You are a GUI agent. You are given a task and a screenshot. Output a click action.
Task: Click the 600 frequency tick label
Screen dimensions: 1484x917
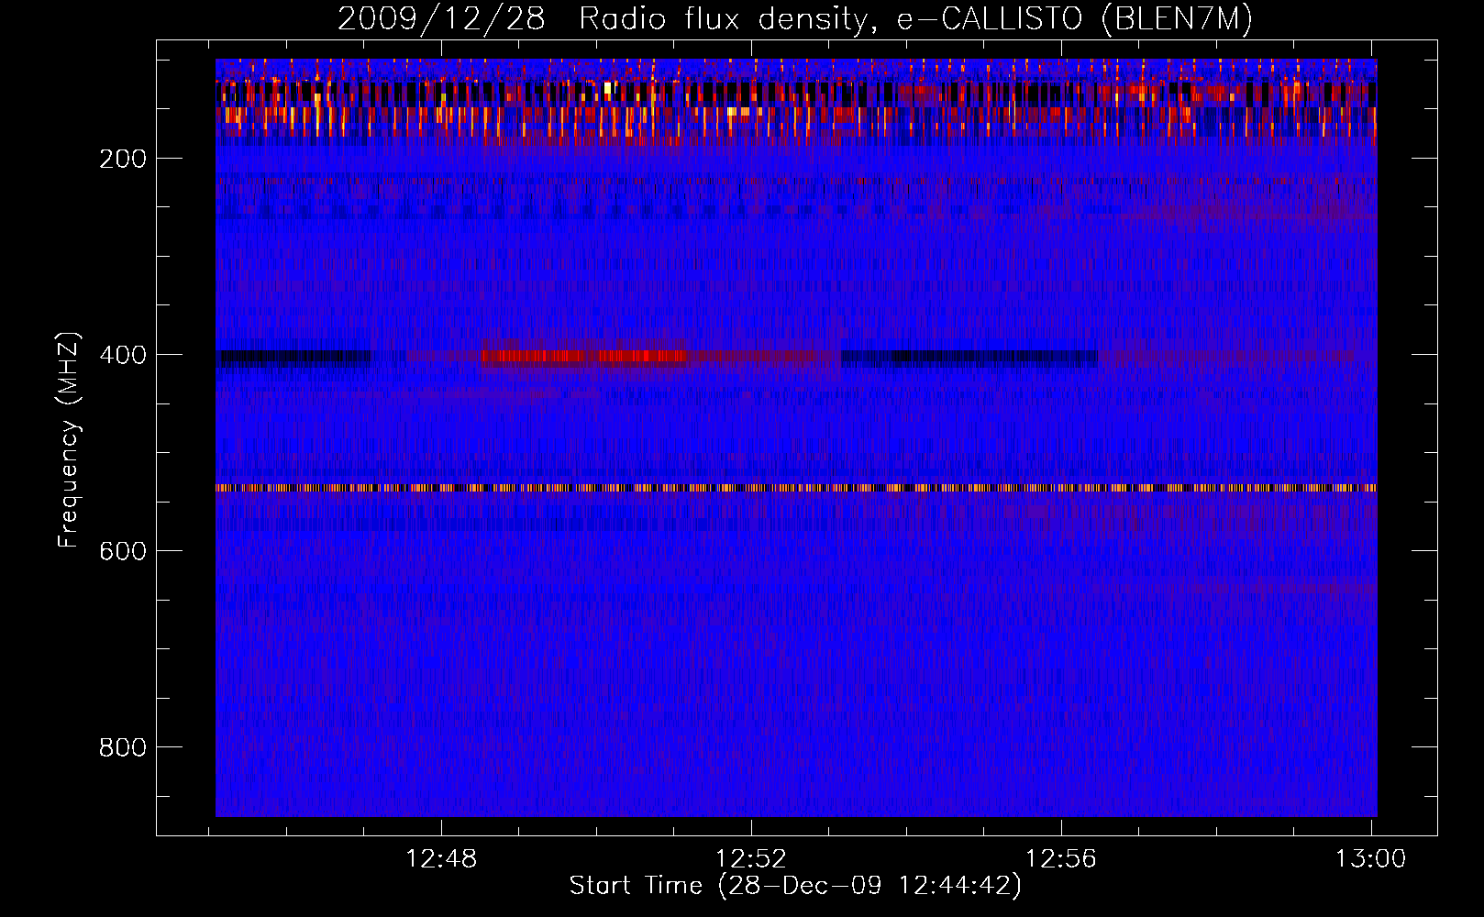(123, 551)
